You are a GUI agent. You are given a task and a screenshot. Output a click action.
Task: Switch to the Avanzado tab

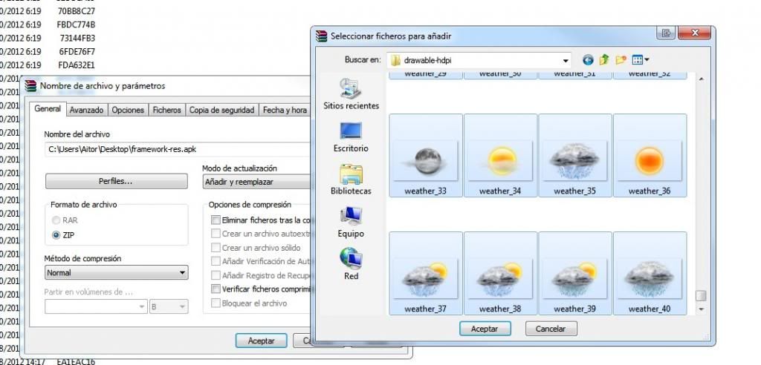point(86,110)
